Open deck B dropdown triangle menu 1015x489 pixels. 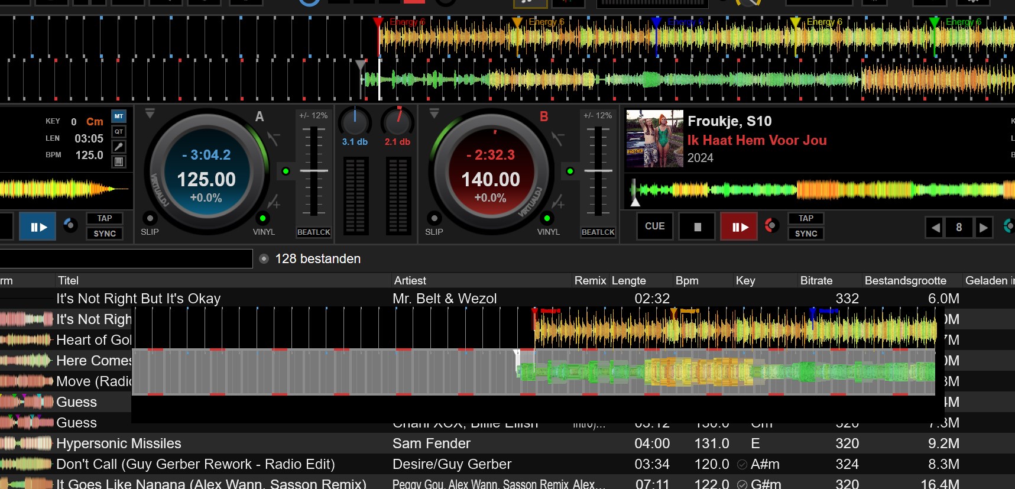point(434,114)
